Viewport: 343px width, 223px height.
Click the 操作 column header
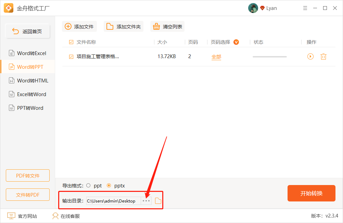click(x=311, y=42)
